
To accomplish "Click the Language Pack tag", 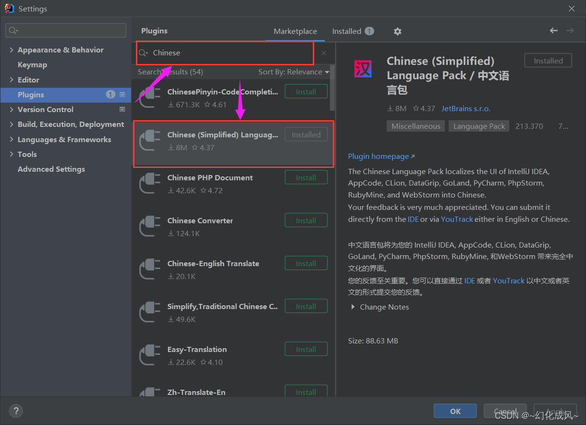I will tap(479, 126).
